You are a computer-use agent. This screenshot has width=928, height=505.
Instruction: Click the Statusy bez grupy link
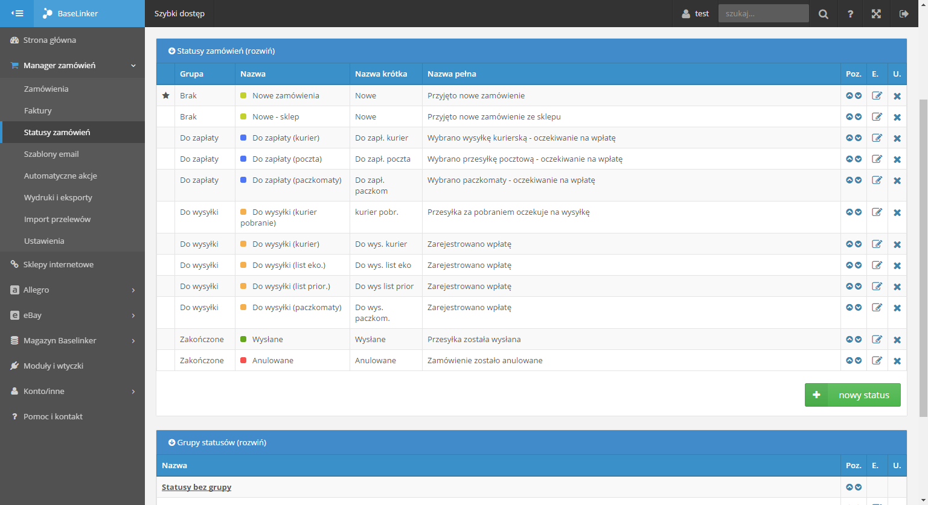pos(196,487)
